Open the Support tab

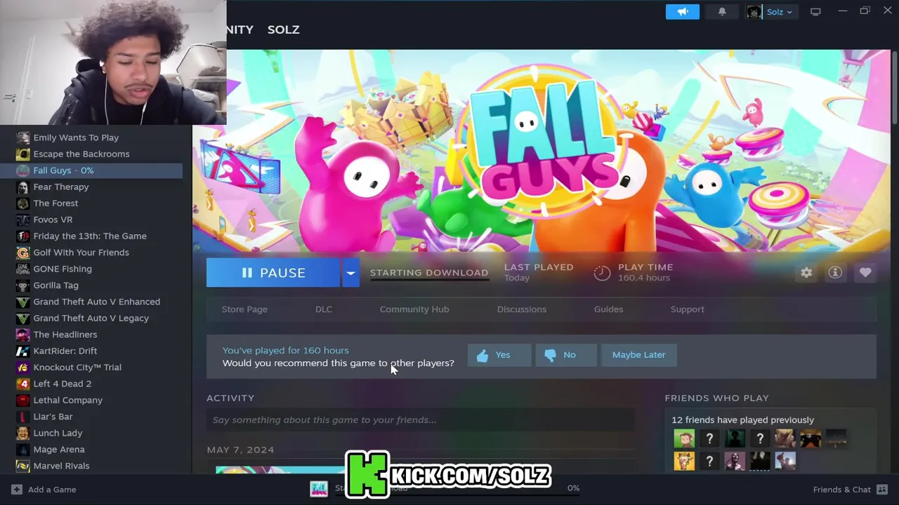pos(687,309)
